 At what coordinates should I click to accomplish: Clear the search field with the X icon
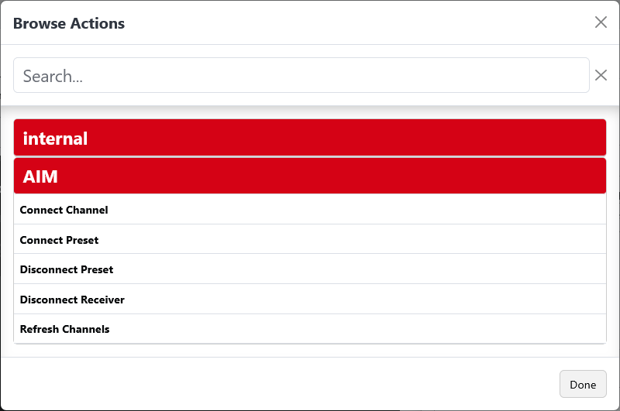tap(601, 75)
